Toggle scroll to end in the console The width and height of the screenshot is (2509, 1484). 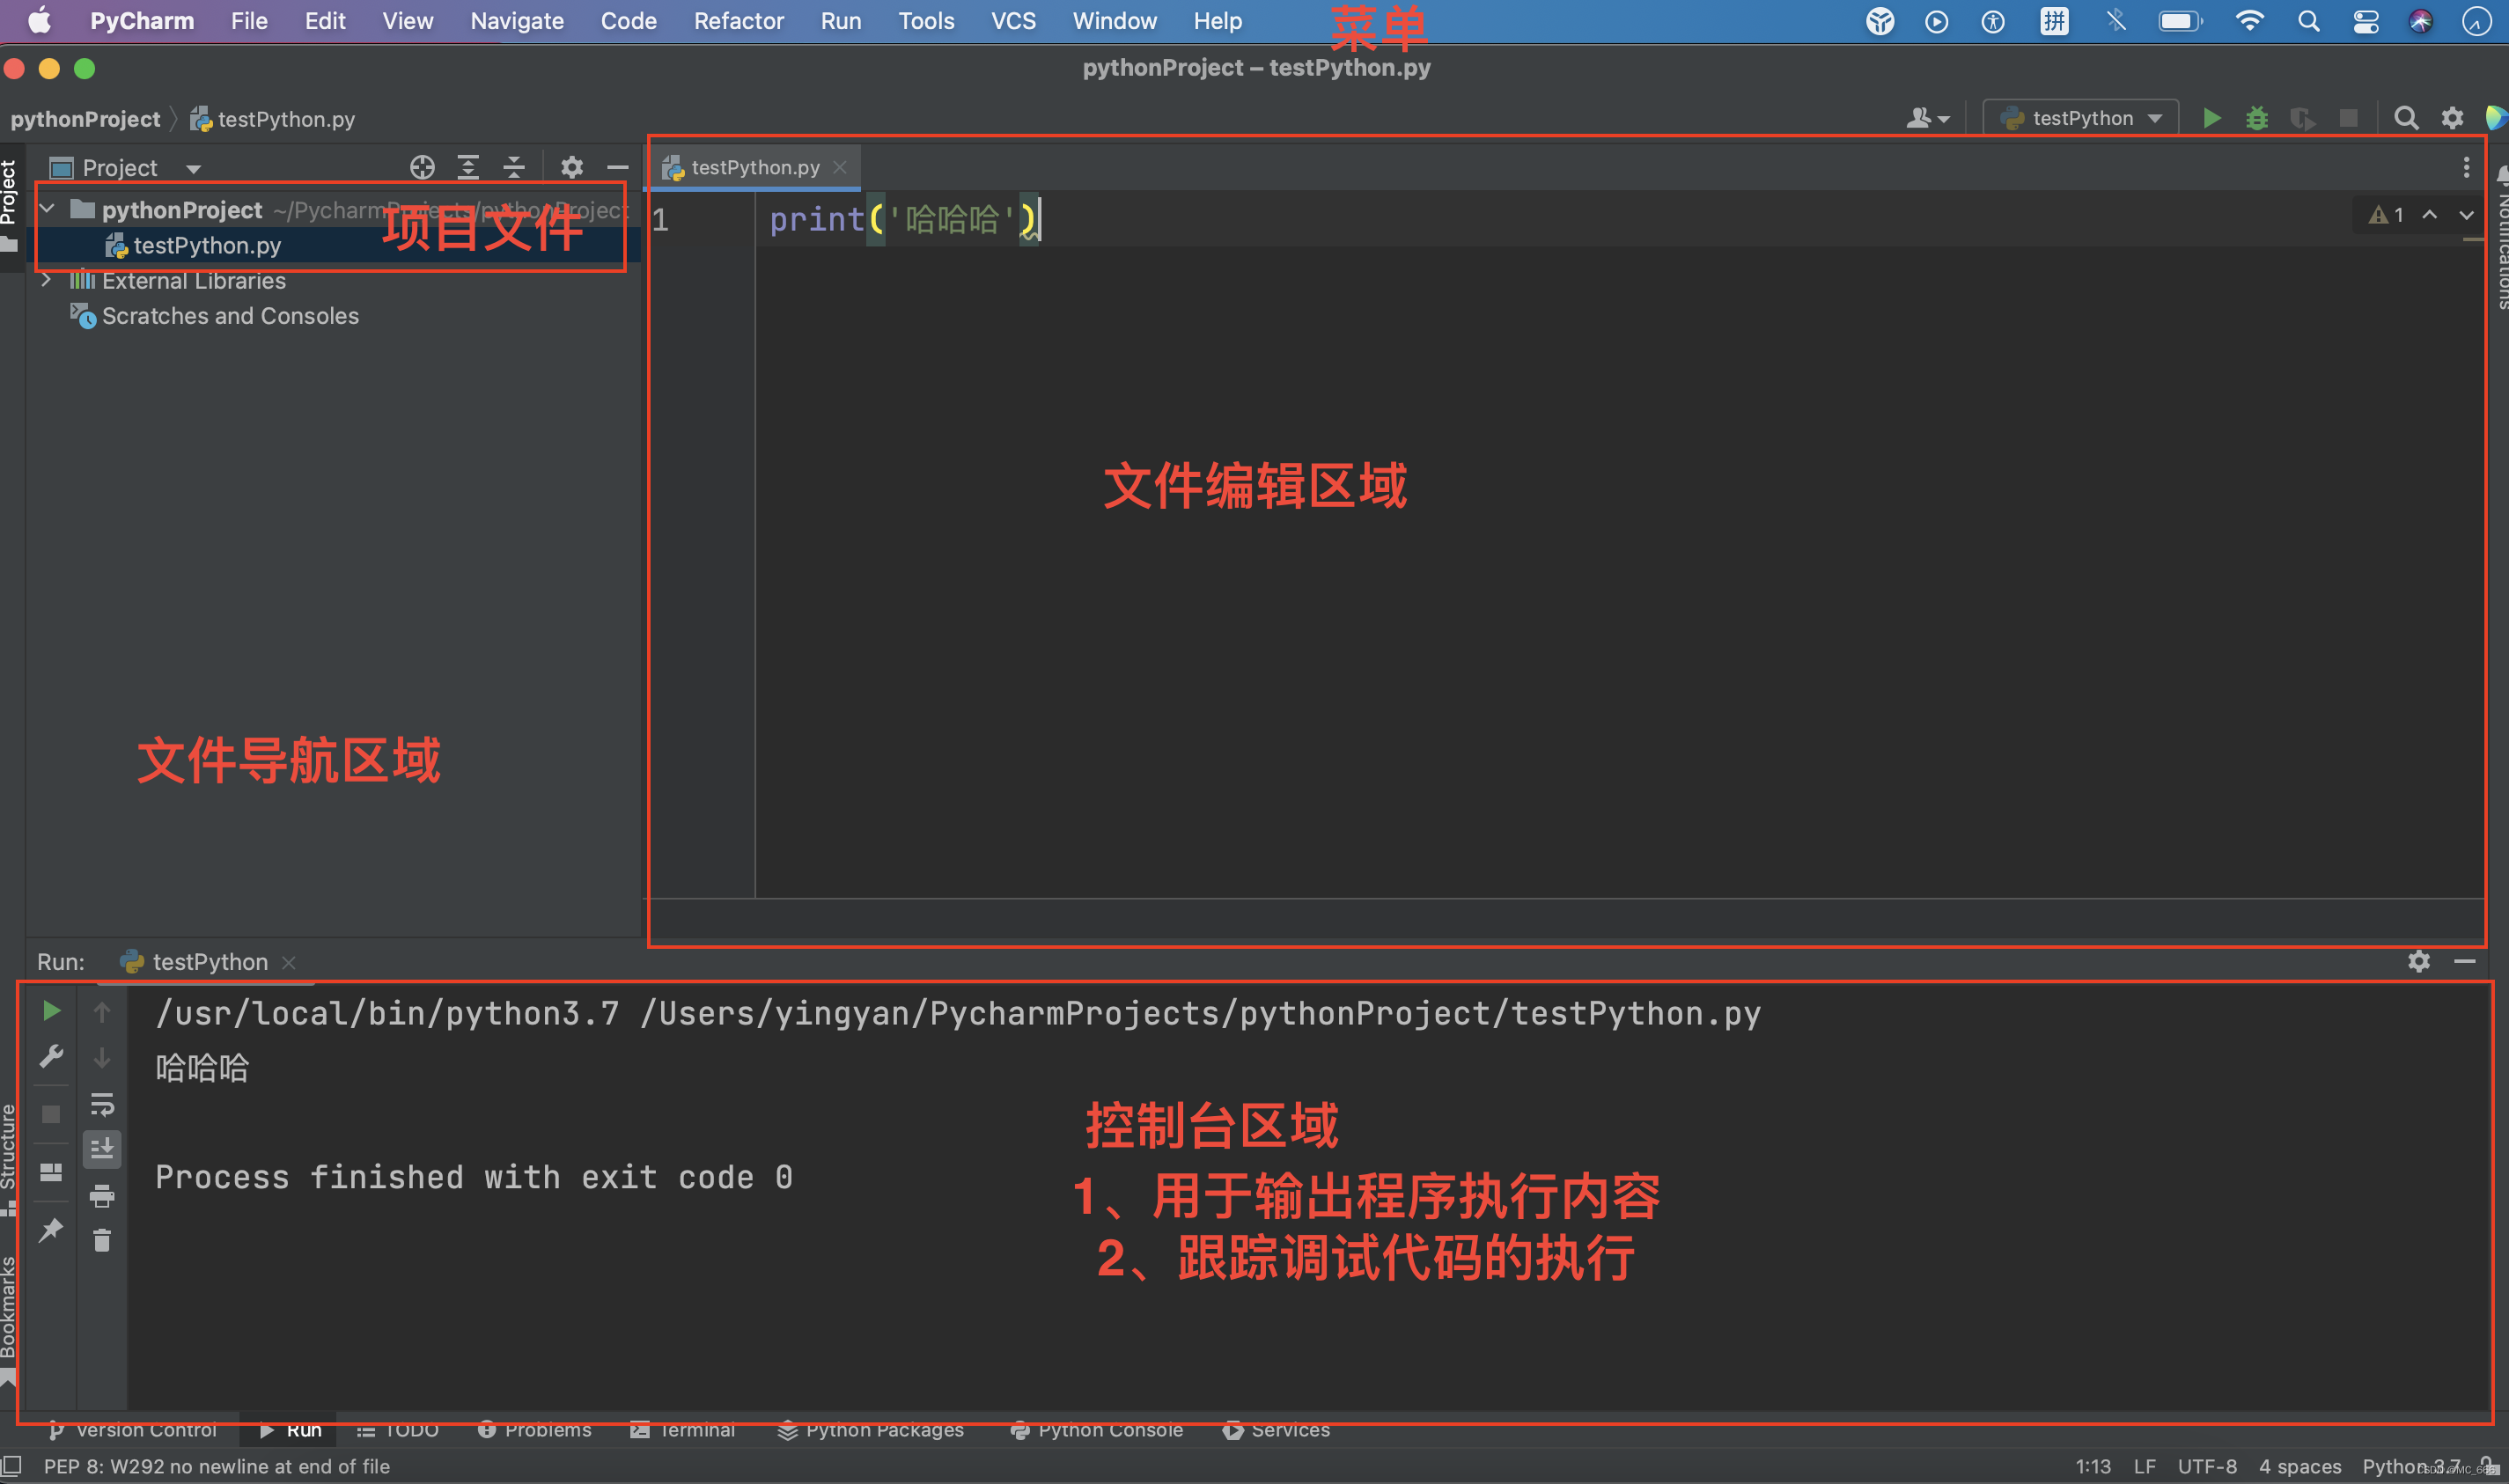(x=101, y=1148)
